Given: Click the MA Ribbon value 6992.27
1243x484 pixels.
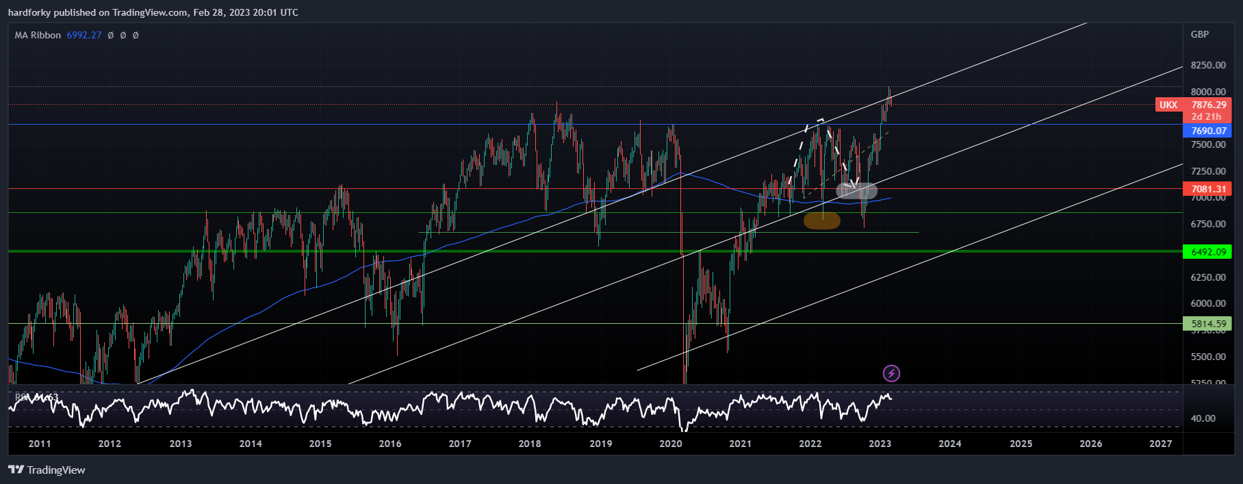Looking at the screenshot, I should 84,35.
